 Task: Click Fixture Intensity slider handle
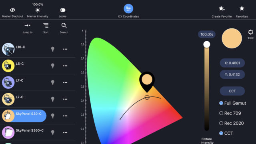[x=207, y=44]
